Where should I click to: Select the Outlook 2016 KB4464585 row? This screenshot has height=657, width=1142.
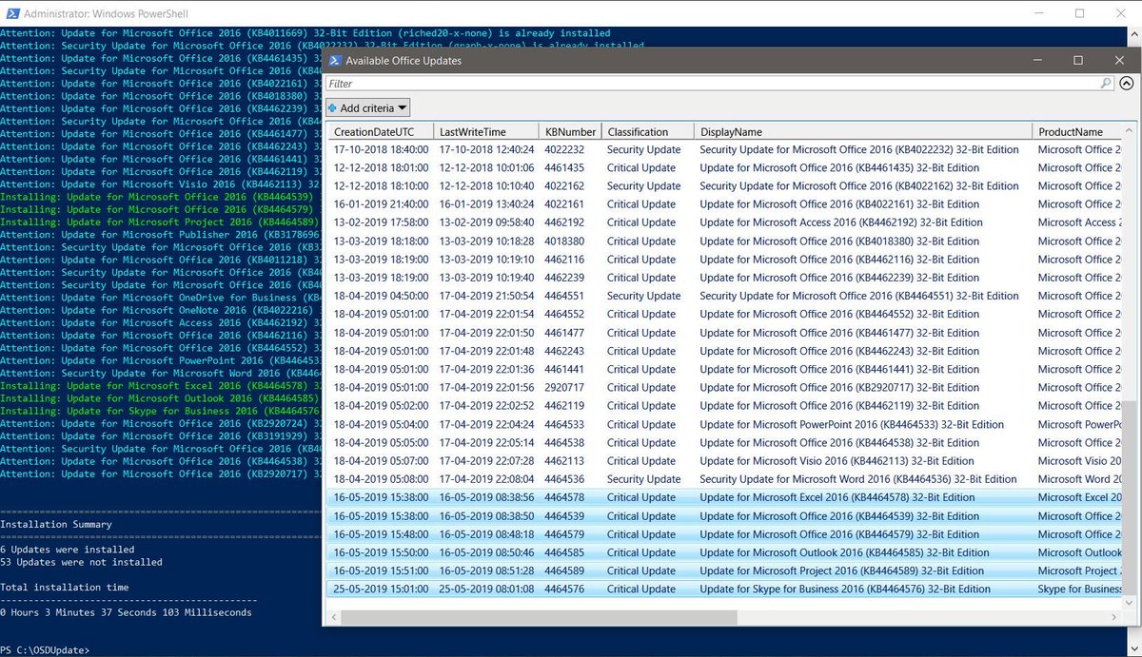point(725,552)
